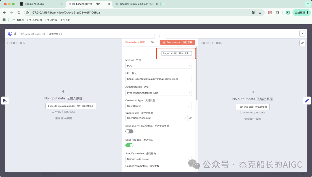Open the browser profile avatar
The height and width of the screenshot is (177, 312).
pyautogui.click(x=288, y=12)
